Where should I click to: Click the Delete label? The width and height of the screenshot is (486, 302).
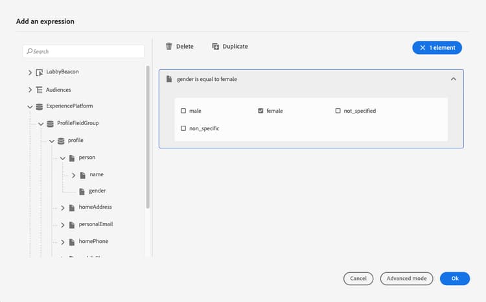[x=185, y=46]
